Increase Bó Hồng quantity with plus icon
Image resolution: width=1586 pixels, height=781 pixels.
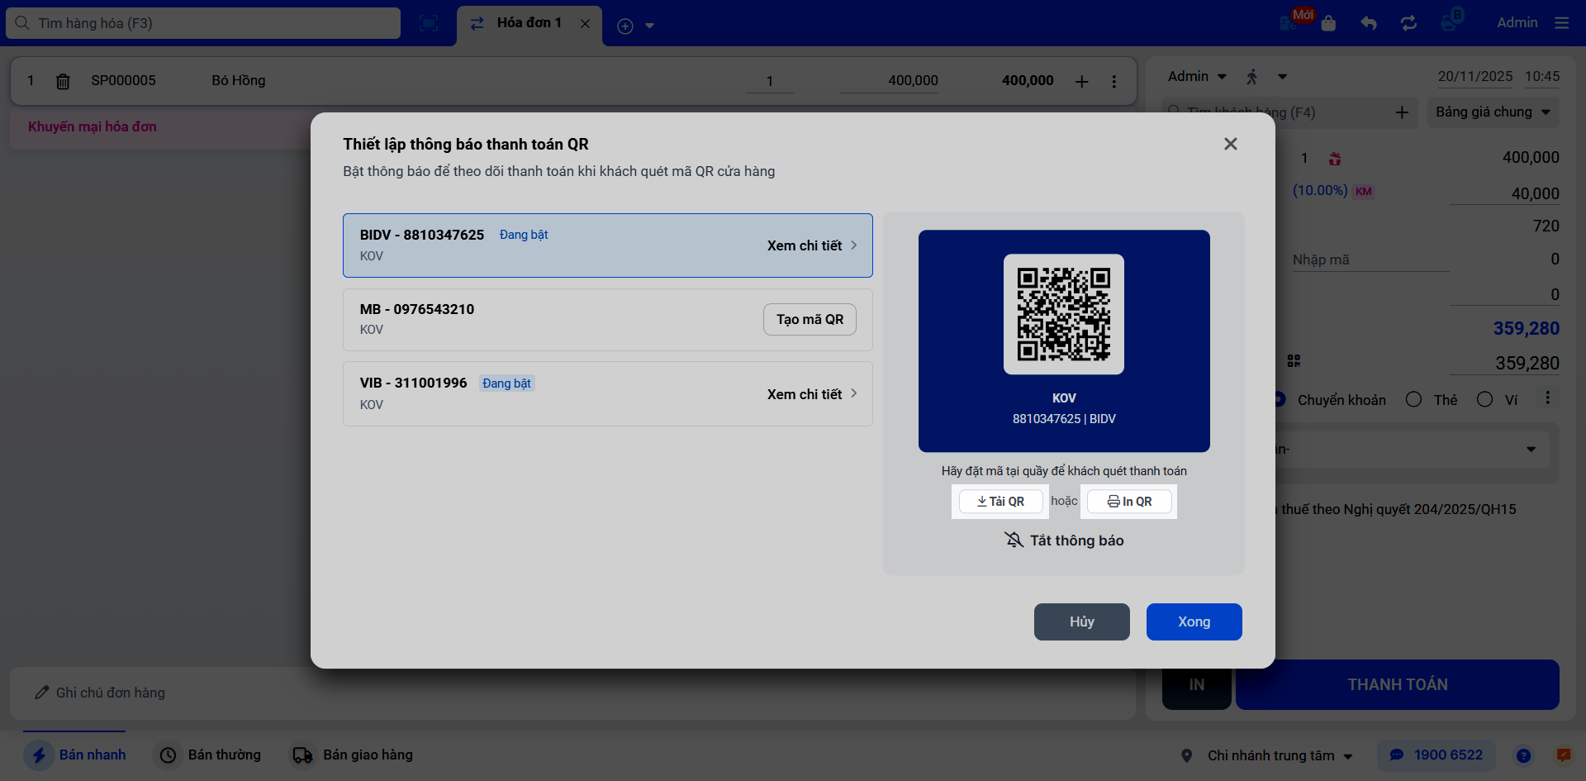point(1081,81)
